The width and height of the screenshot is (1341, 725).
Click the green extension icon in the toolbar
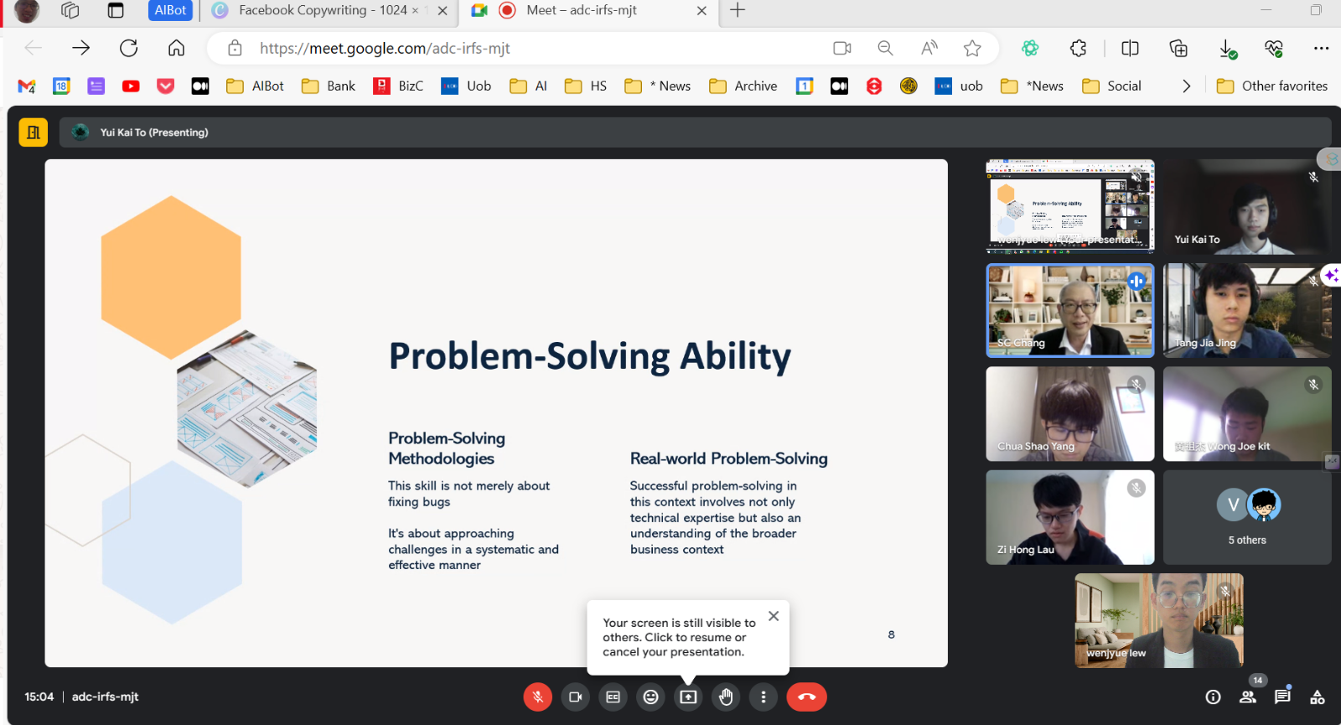(x=1030, y=49)
